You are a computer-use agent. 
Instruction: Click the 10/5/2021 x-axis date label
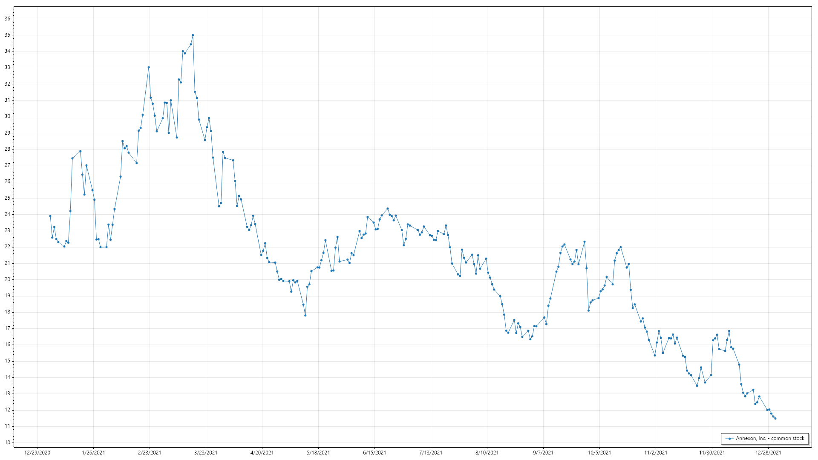(x=599, y=452)
